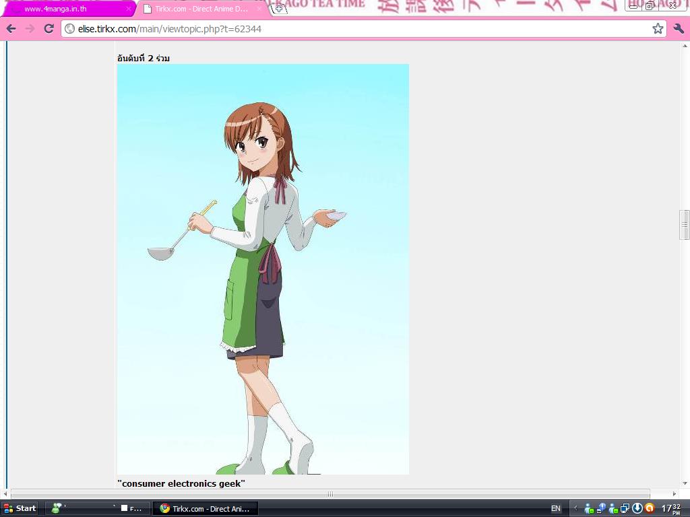
Task: Restore down the Chrome window
Action: point(650,5)
